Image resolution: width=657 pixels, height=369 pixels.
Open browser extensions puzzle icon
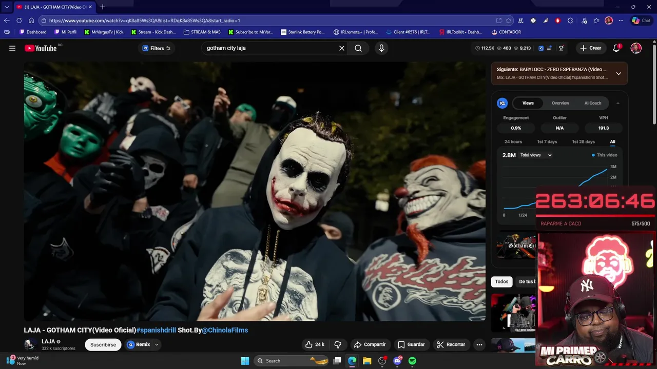pos(570,20)
